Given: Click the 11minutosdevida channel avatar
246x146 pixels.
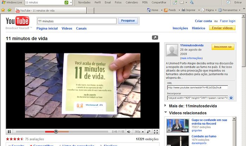Looking at the screenshot, I should pos(172,50).
